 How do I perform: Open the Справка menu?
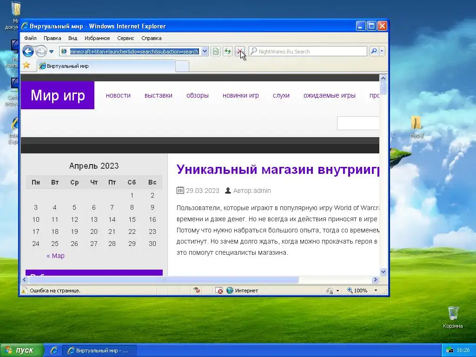151,38
